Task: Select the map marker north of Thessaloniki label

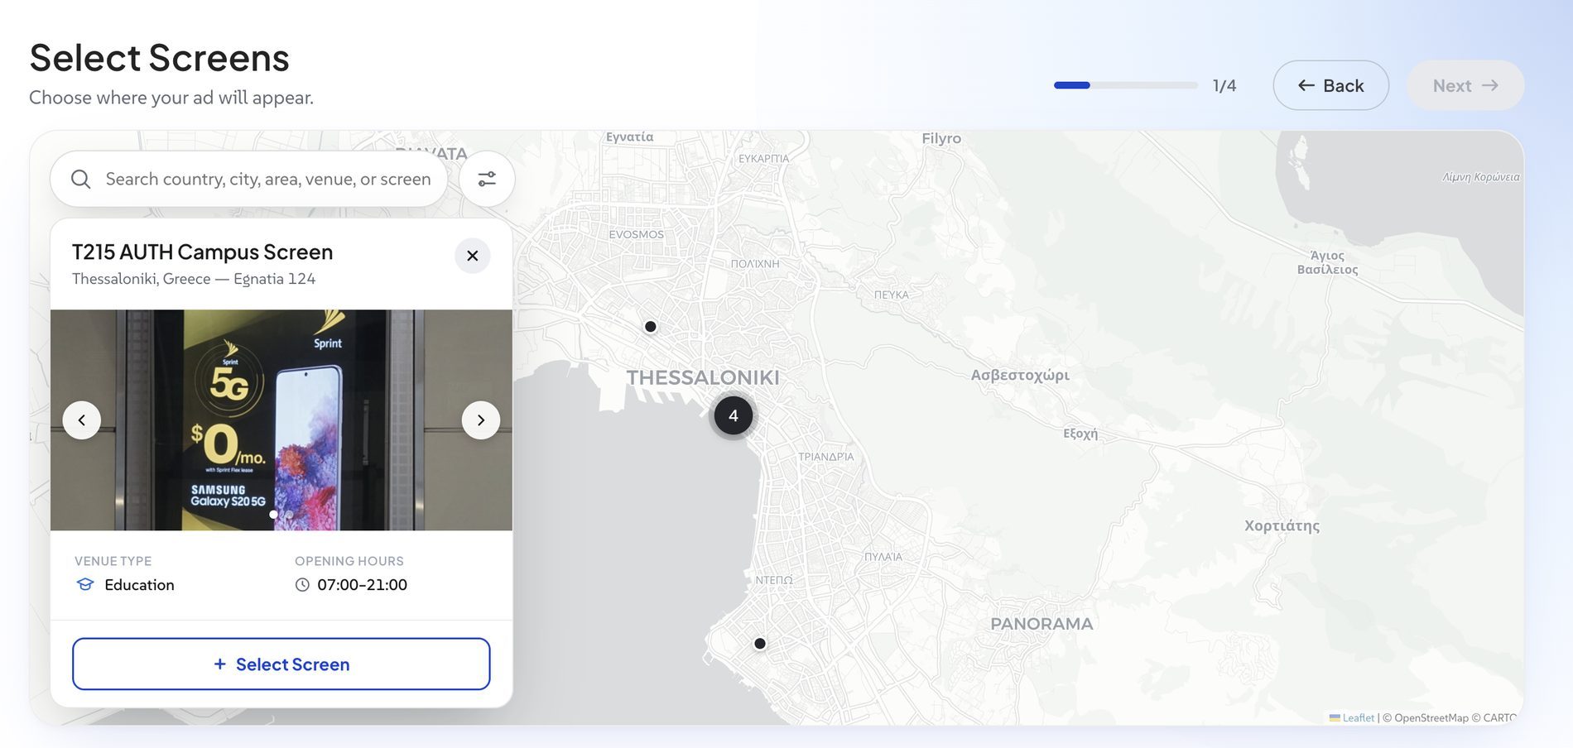Action: [651, 327]
